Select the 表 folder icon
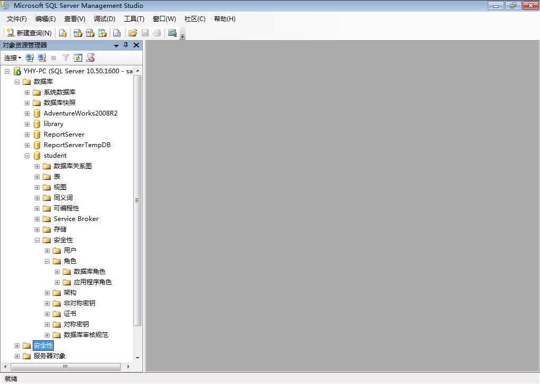The height and width of the screenshot is (384, 540). [x=47, y=177]
